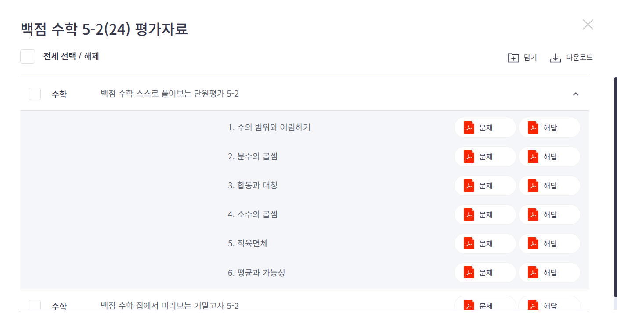Open the 해답 PDF for 수의 범위와 어림하기

549,127
